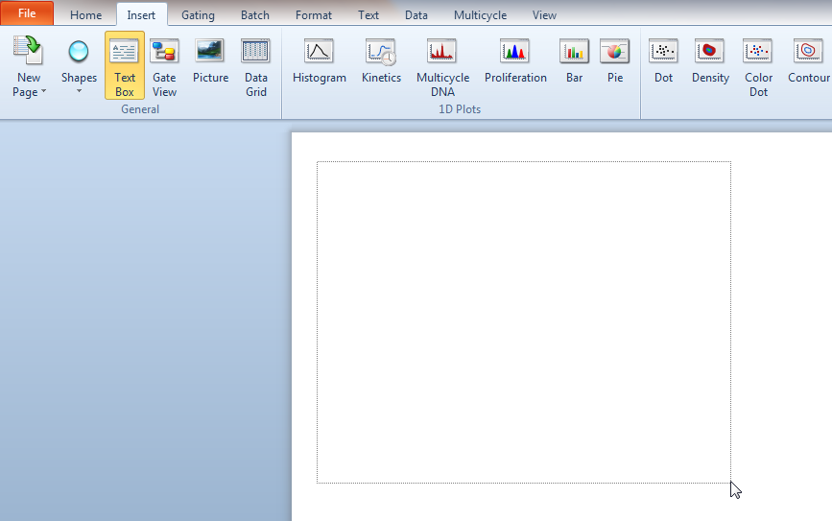Open the Format ribbon tab

coord(314,15)
